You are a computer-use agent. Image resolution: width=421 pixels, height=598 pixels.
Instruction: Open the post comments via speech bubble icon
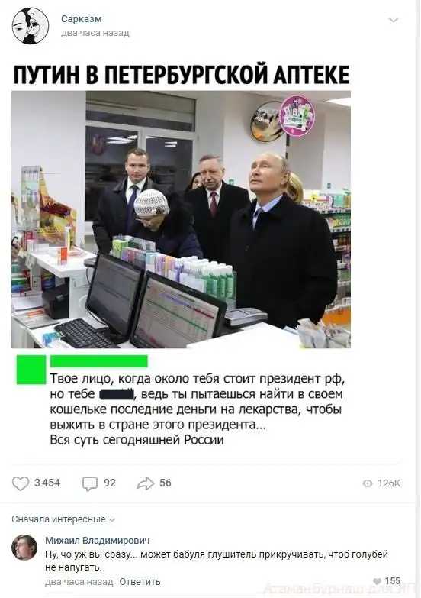pyautogui.click(x=90, y=483)
